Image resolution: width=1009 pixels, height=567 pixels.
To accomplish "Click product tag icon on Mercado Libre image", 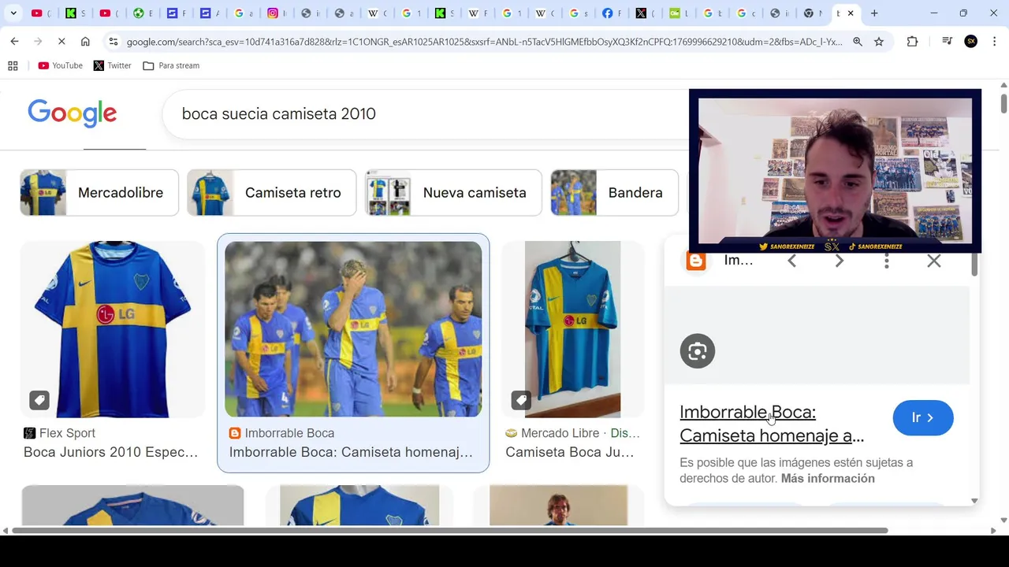I will point(521,400).
